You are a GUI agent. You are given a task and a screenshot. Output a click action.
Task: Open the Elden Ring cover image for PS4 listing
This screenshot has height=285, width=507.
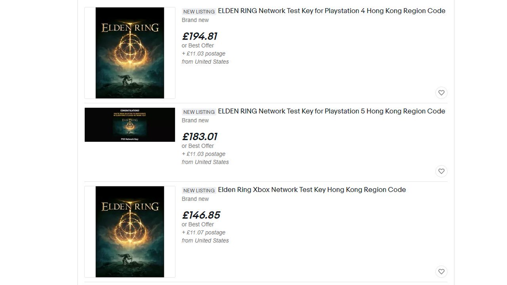[x=130, y=53]
